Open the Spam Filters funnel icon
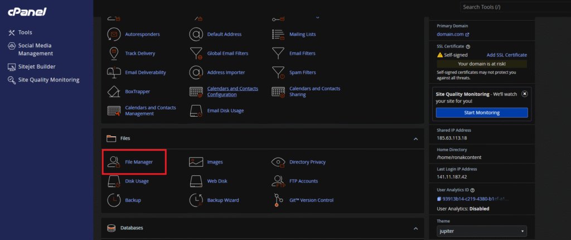 278,73
